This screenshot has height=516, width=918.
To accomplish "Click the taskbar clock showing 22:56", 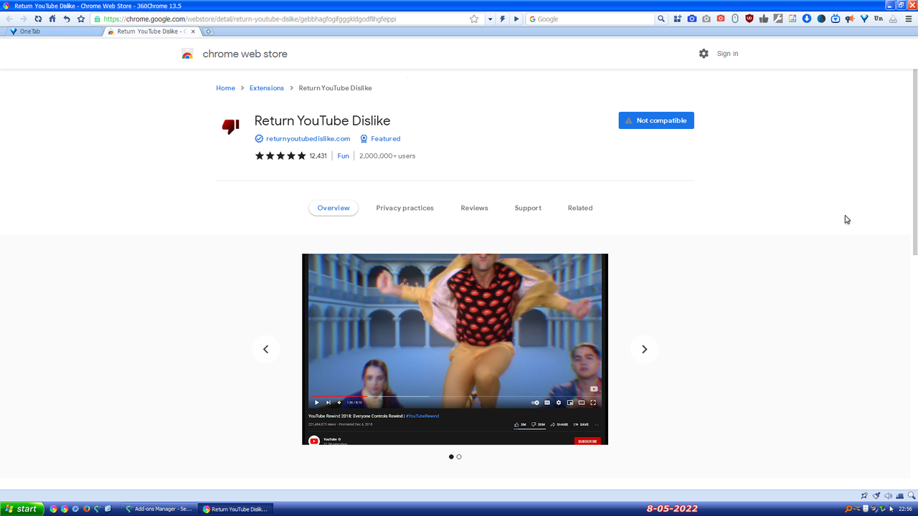I will point(905,509).
